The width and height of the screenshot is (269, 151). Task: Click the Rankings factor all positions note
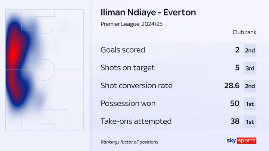[x=129, y=142]
